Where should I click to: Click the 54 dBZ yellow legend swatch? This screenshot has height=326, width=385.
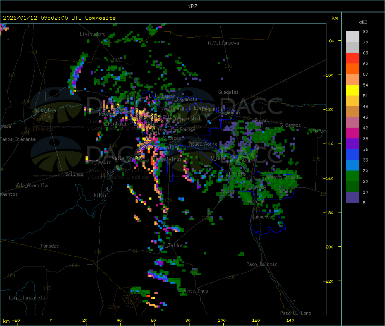[352, 90]
